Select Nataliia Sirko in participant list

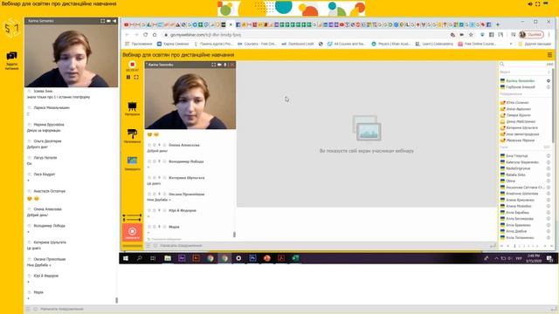click(x=515, y=174)
